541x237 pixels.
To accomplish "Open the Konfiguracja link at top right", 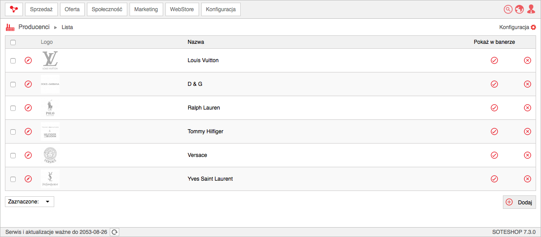I will 514,27.
